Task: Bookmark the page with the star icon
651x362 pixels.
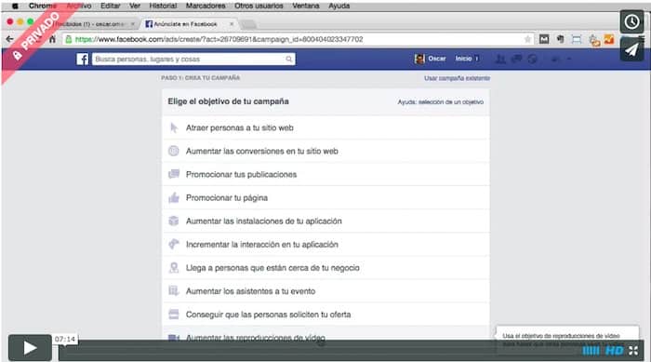Action: (527, 39)
